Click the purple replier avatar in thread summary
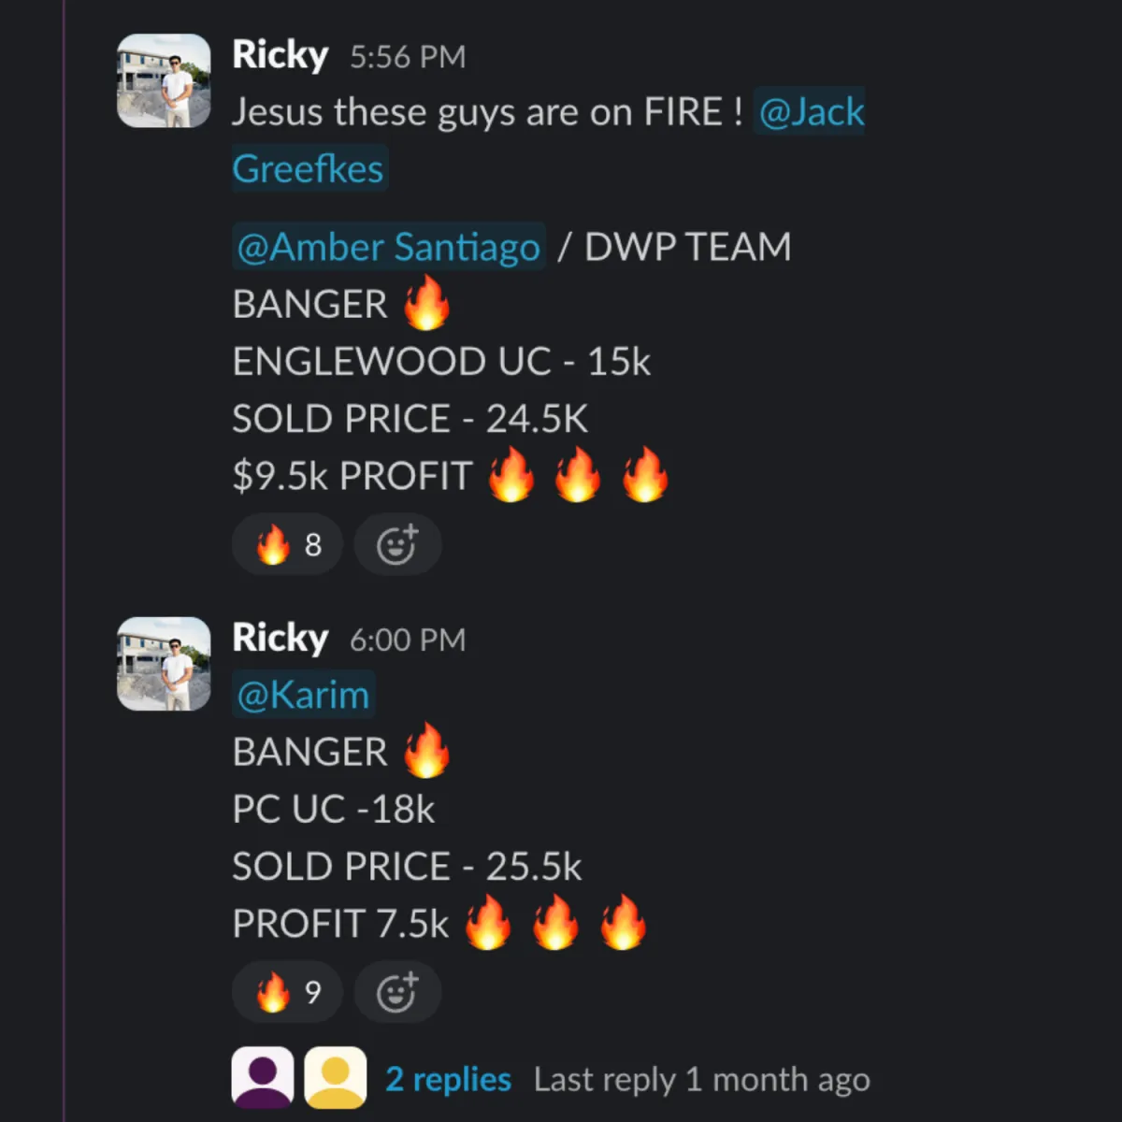 (x=263, y=1078)
